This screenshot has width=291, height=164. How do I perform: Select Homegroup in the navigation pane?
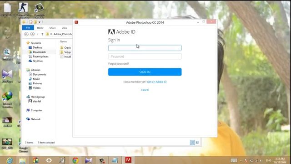(37, 97)
